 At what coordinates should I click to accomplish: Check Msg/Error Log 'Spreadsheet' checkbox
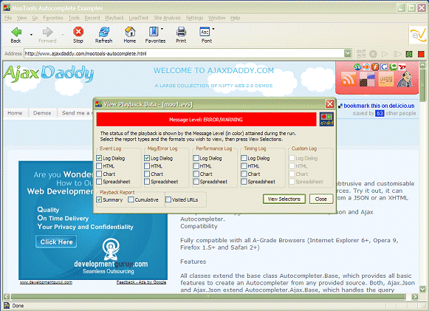(x=147, y=182)
